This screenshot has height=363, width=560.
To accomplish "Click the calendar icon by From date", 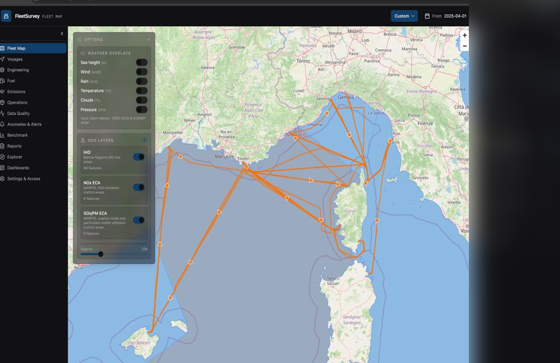I will point(427,16).
